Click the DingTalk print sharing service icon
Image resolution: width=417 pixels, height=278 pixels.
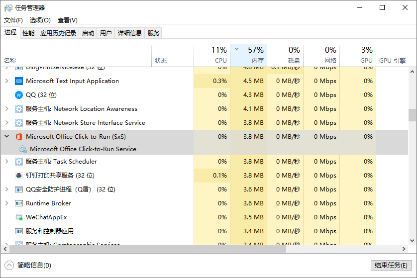(19, 176)
